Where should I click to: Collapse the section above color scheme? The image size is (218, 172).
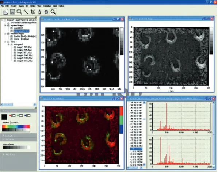[x=18, y=139]
